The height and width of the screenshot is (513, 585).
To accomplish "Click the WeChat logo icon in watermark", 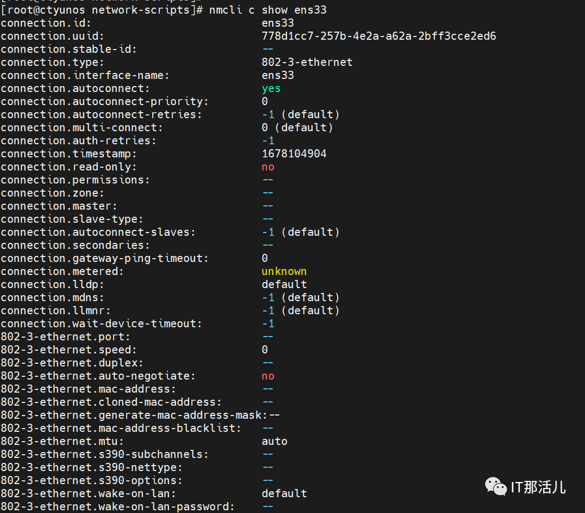I will tap(495, 486).
